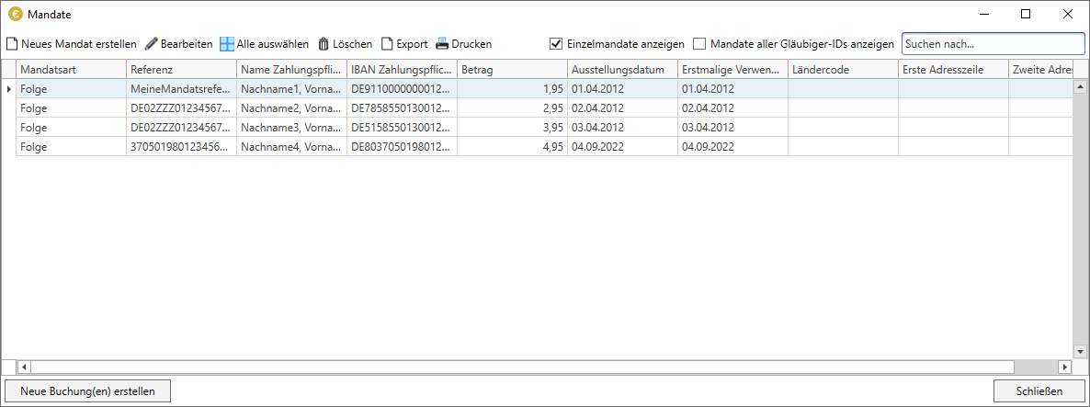Click vertical scrollbar down arrow
The image size is (1090, 407).
[x=1080, y=352]
